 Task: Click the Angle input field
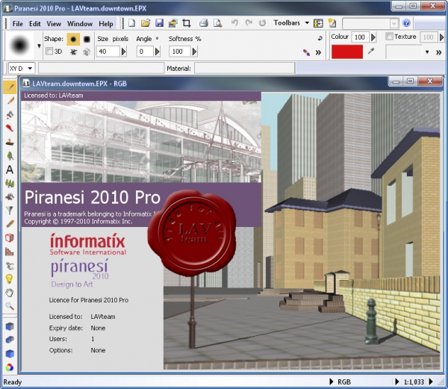coord(145,52)
